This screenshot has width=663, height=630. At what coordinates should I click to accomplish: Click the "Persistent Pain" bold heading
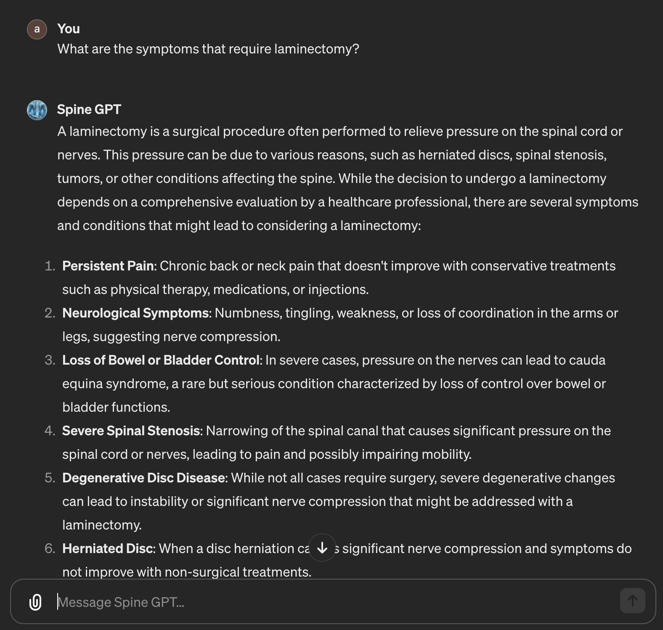tap(108, 266)
